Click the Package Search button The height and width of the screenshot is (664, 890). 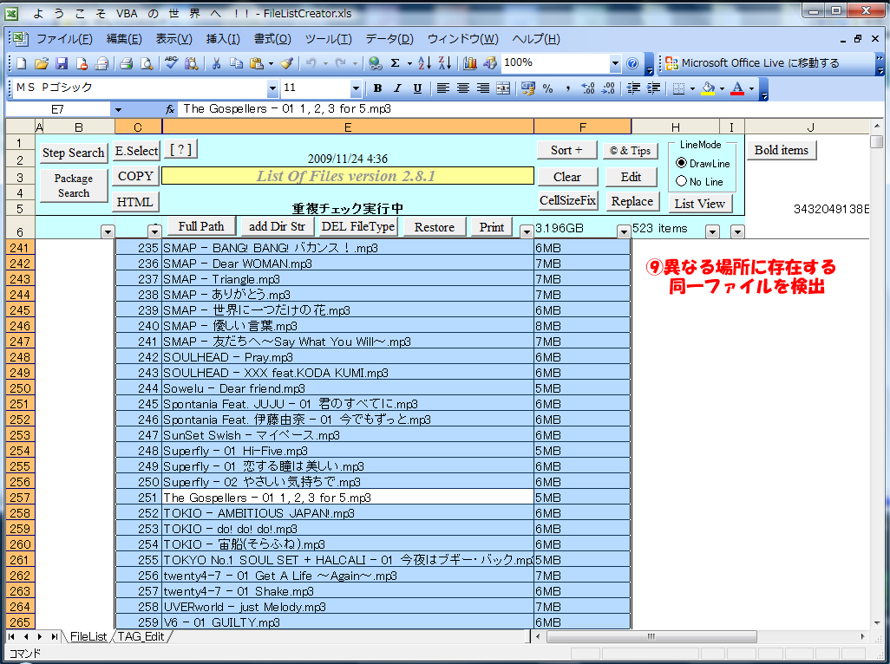[73, 186]
